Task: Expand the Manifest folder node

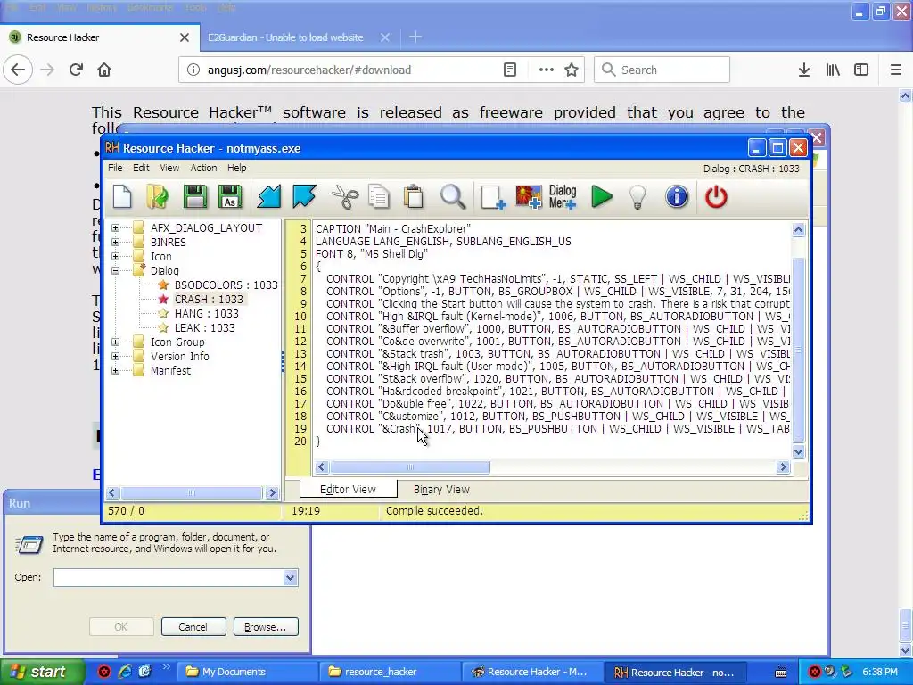Action: pos(115,370)
